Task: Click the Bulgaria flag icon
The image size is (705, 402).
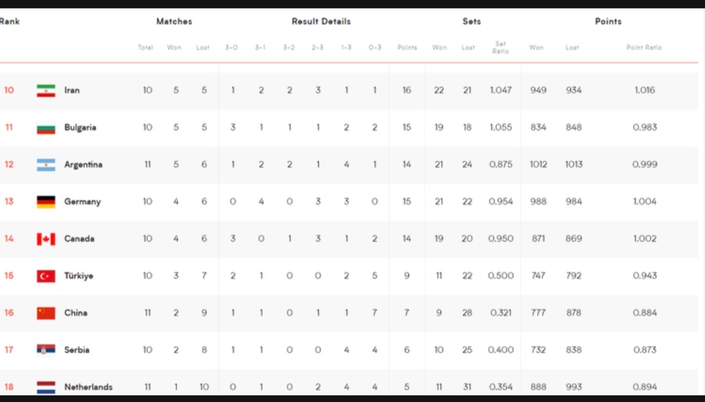Action: click(x=46, y=127)
